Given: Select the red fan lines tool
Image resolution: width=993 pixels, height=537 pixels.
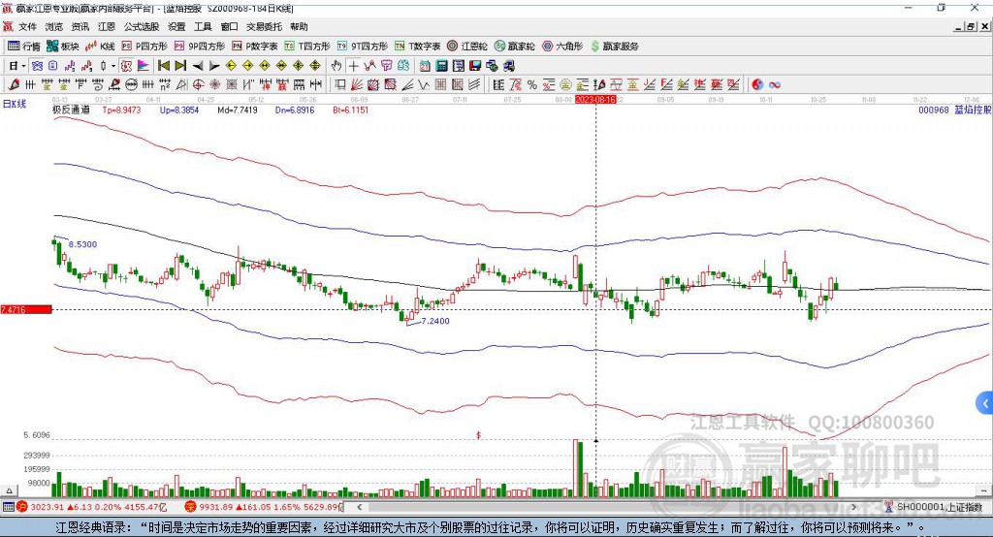Looking at the screenshot, I should pyautogui.click(x=357, y=84).
